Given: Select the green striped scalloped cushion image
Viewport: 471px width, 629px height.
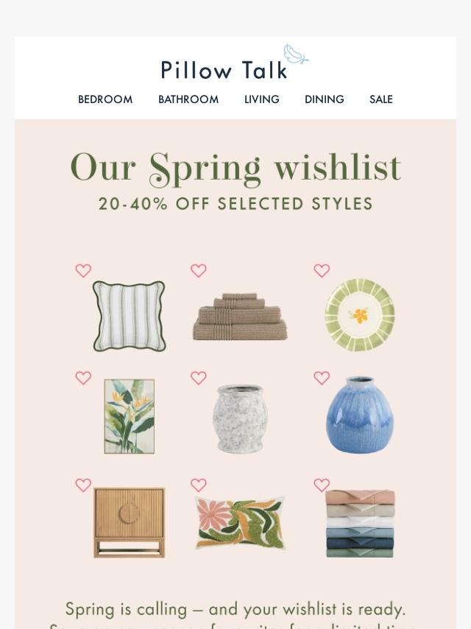Looking at the screenshot, I should [x=129, y=316].
